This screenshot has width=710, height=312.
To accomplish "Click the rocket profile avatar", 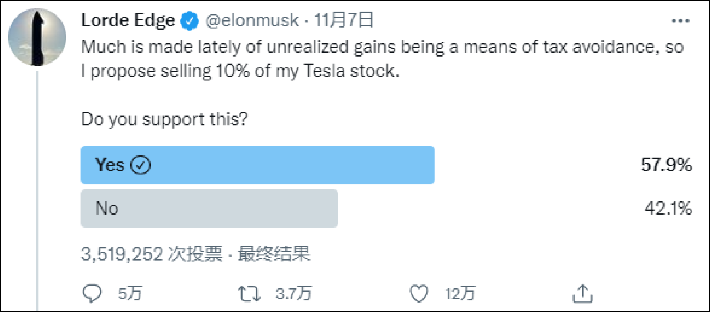I will [x=38, y=36].
